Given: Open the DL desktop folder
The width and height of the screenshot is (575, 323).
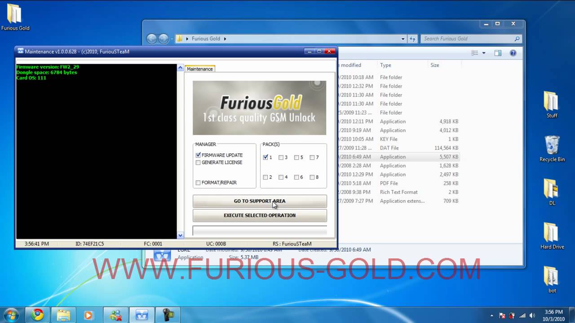Looking at the screenshot, I should click(552, 192).
